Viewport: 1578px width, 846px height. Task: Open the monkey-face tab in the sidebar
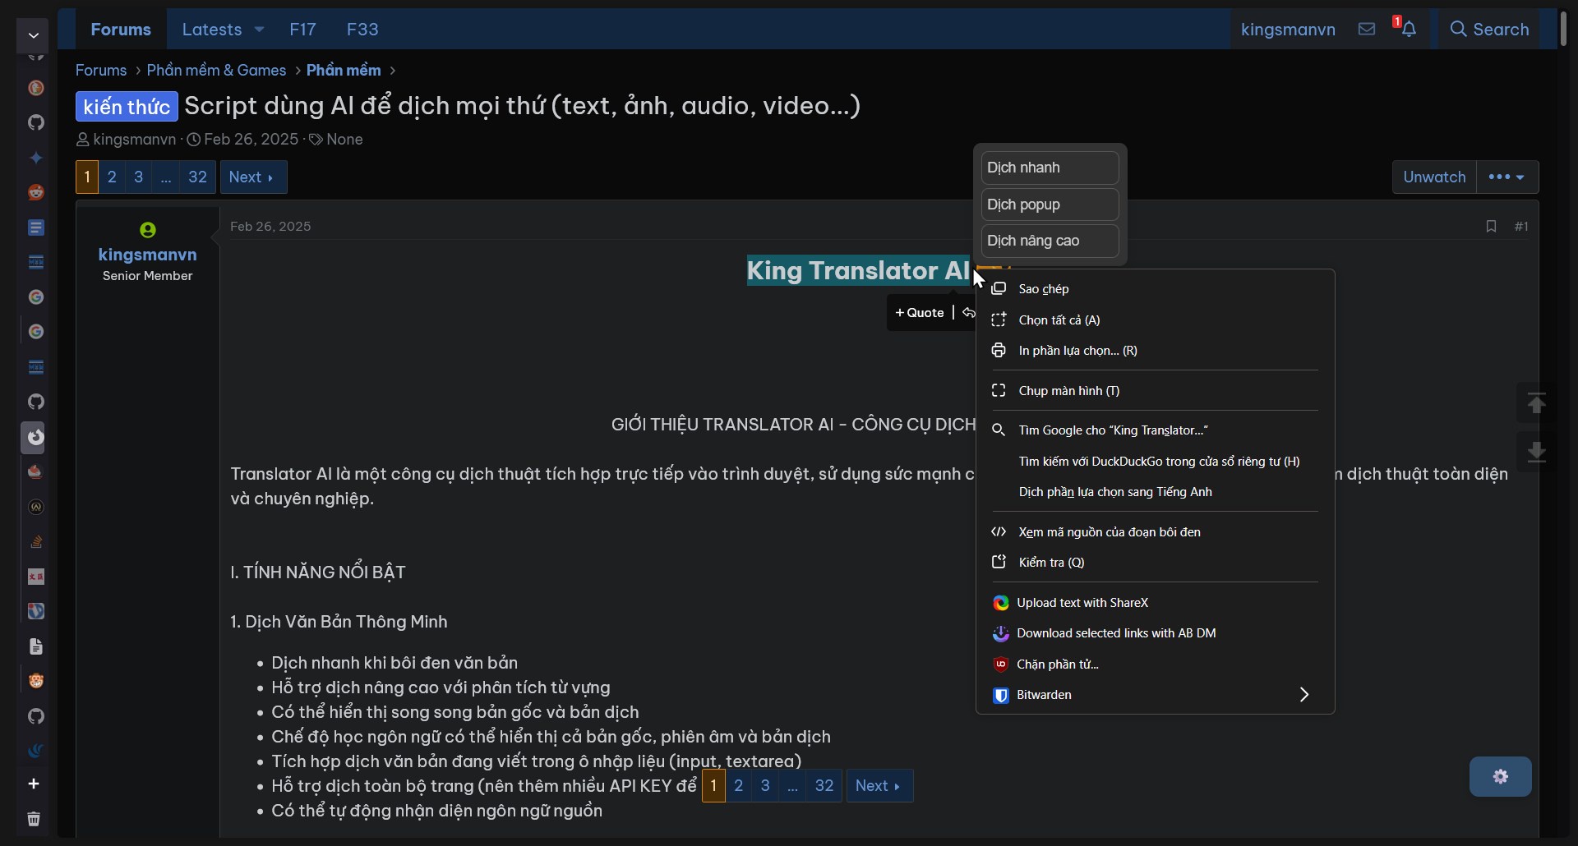coord(36,681)
